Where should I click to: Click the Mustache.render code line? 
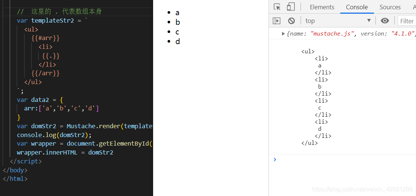85,126
